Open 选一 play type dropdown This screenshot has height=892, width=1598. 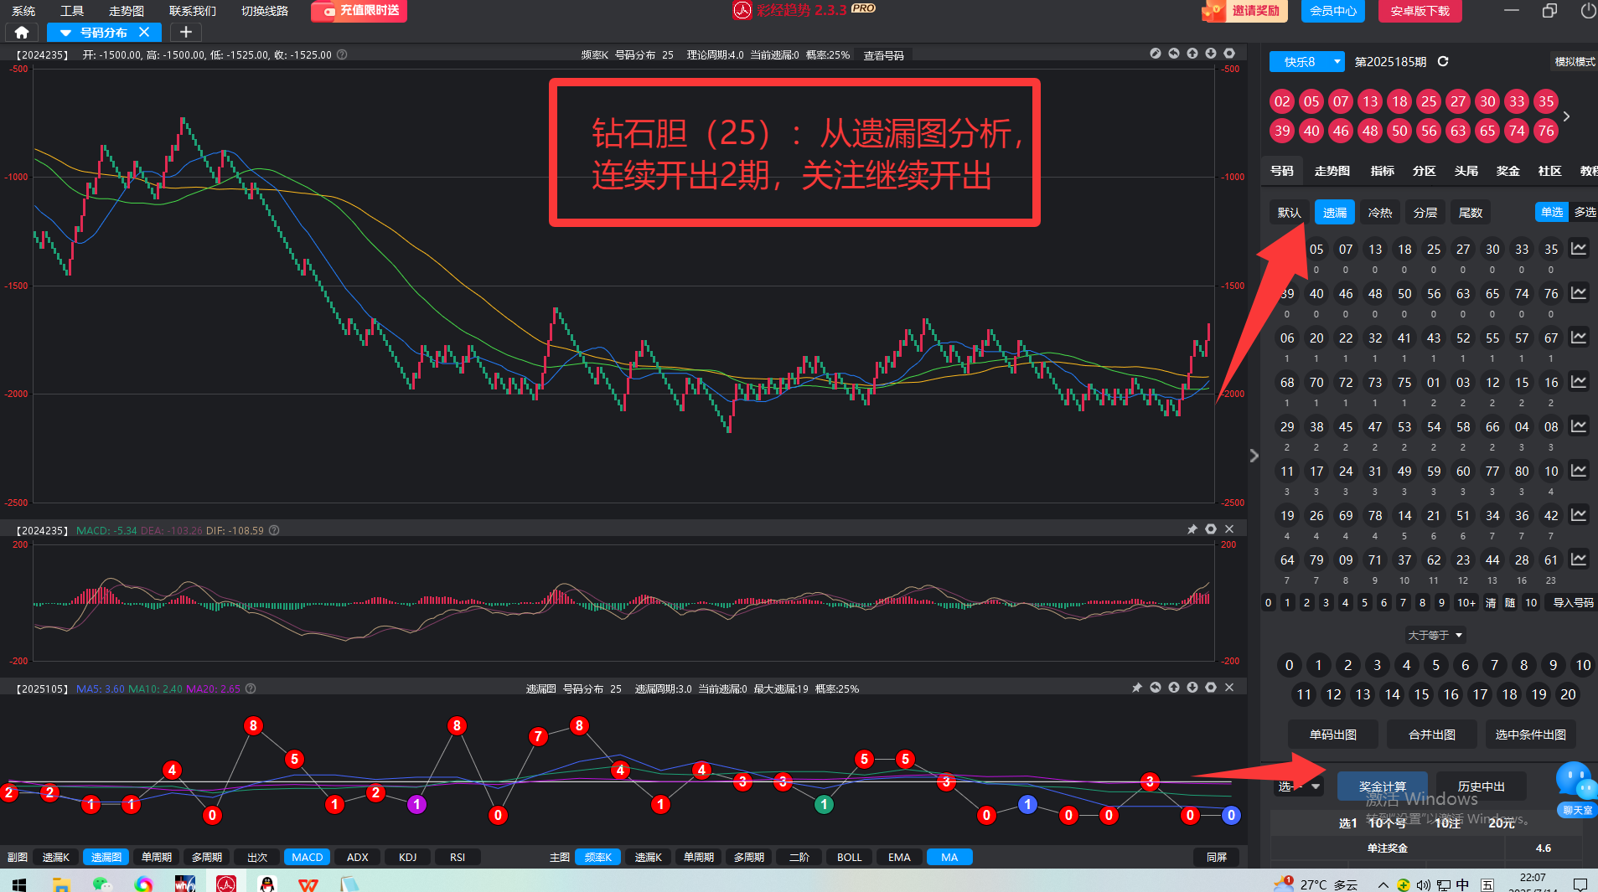pos(1299,786)
